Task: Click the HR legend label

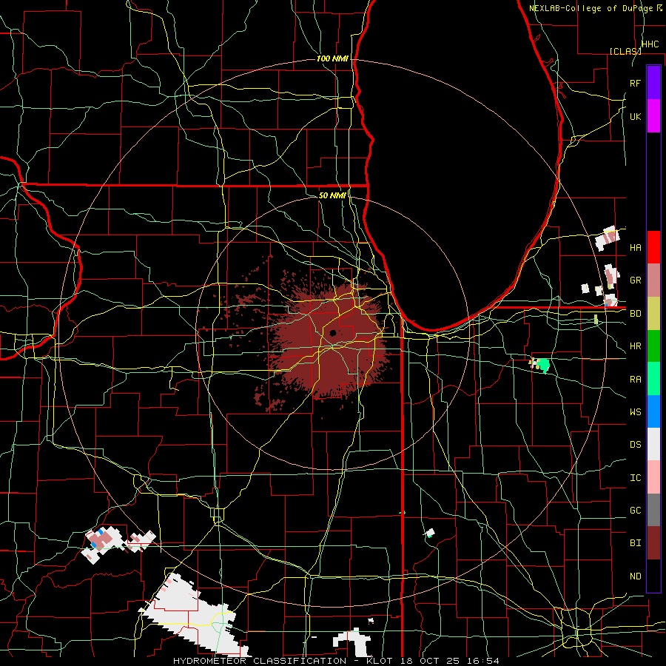Action: (636, 346)
